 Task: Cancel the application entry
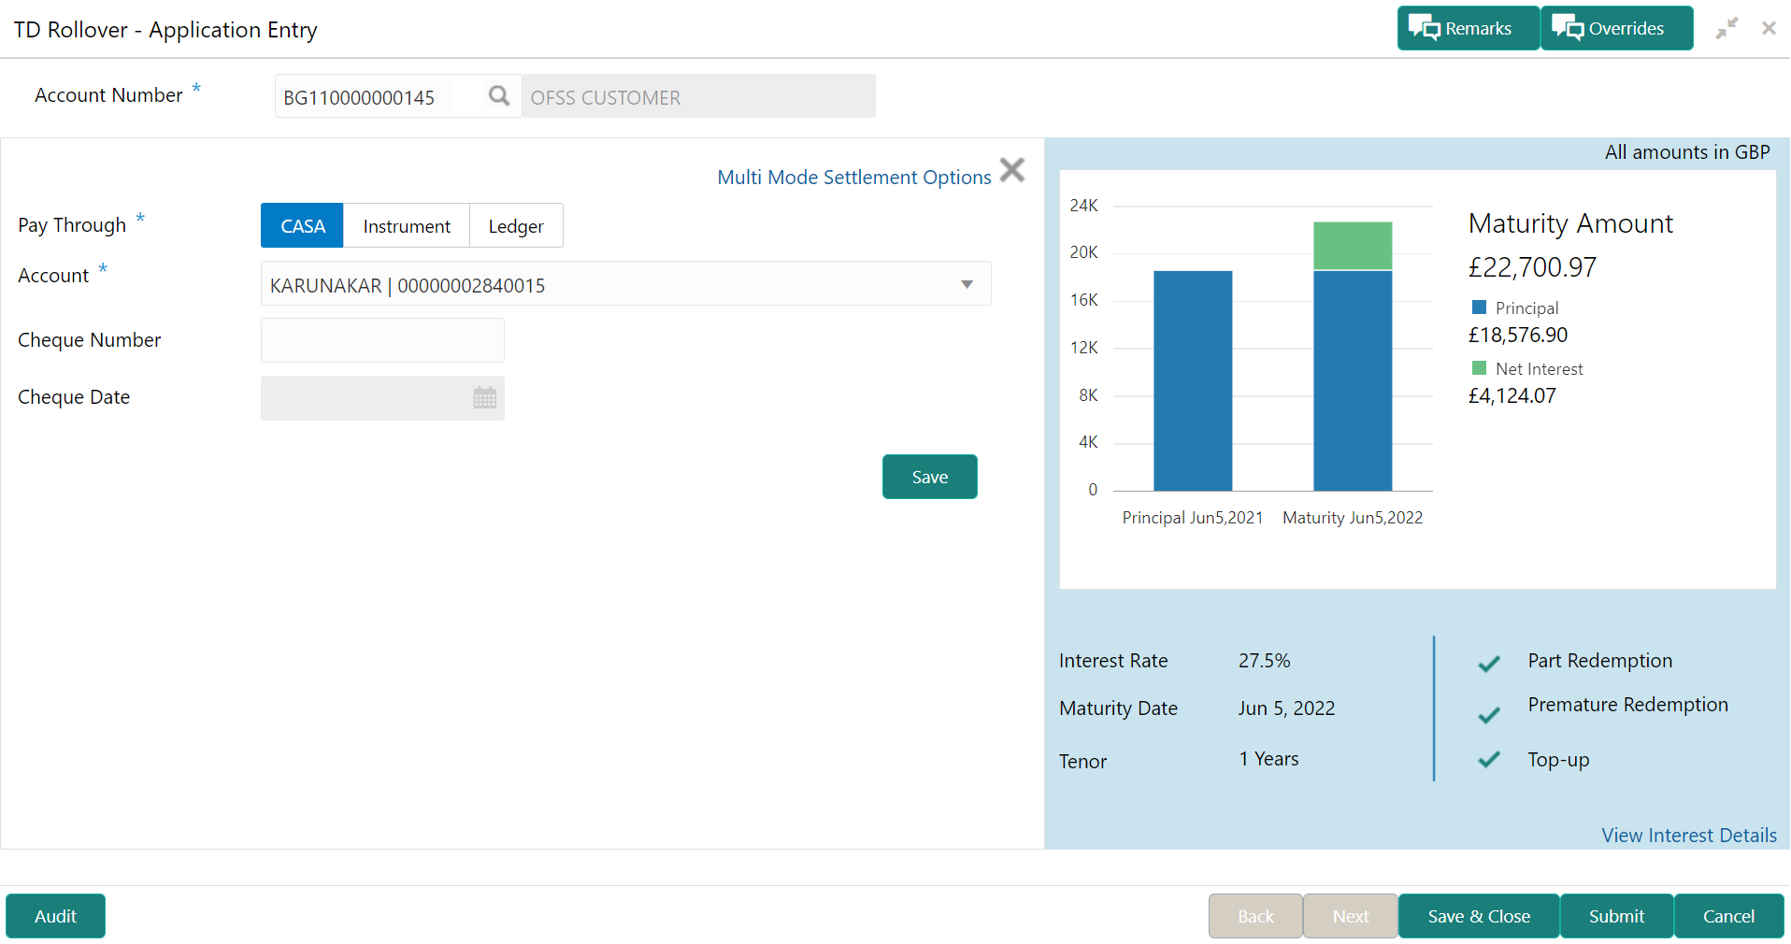1728,916
